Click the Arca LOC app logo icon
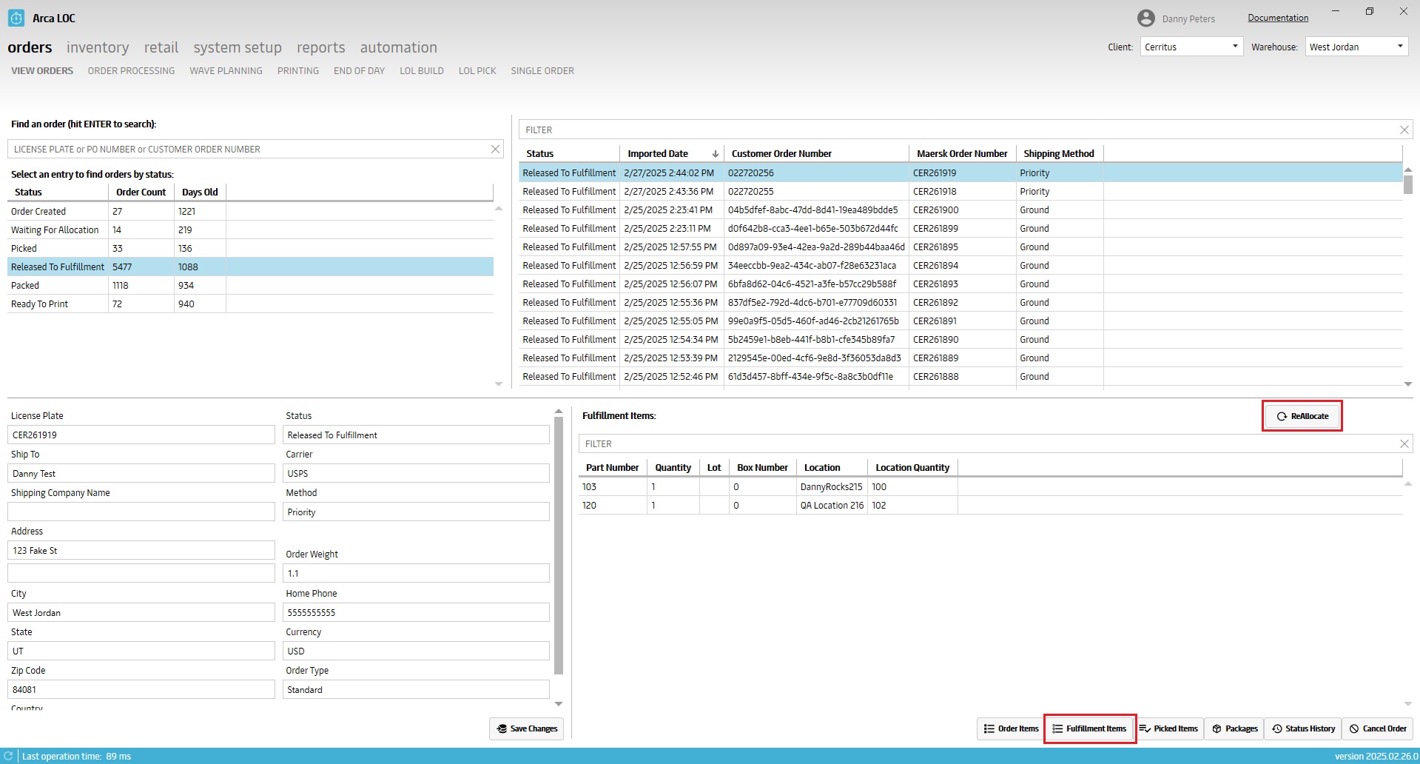1420x764 pixels. 16,18
